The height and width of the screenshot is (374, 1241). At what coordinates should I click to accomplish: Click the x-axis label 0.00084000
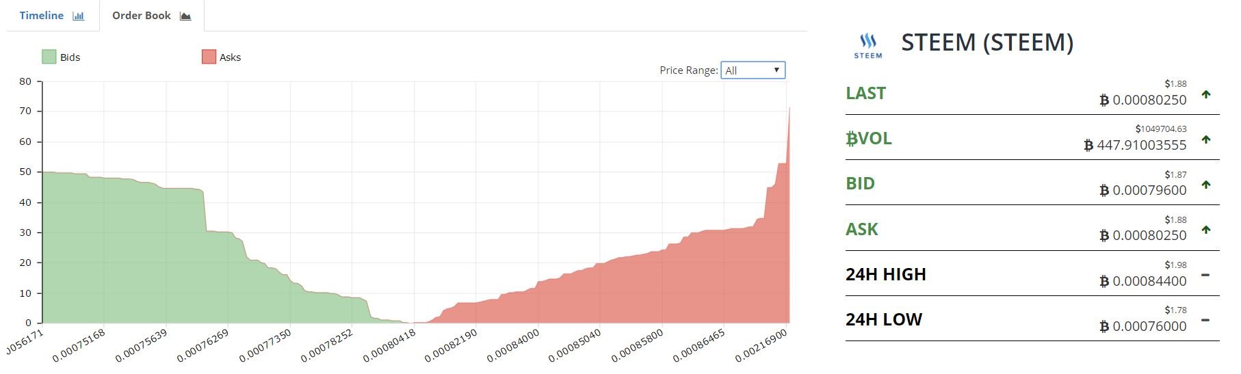coord(513,346)
